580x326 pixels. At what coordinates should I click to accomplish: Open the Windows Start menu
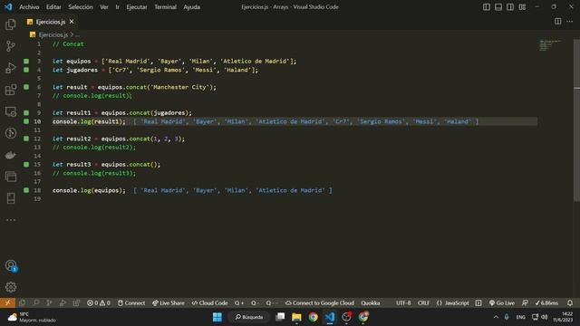click(217, 317)
